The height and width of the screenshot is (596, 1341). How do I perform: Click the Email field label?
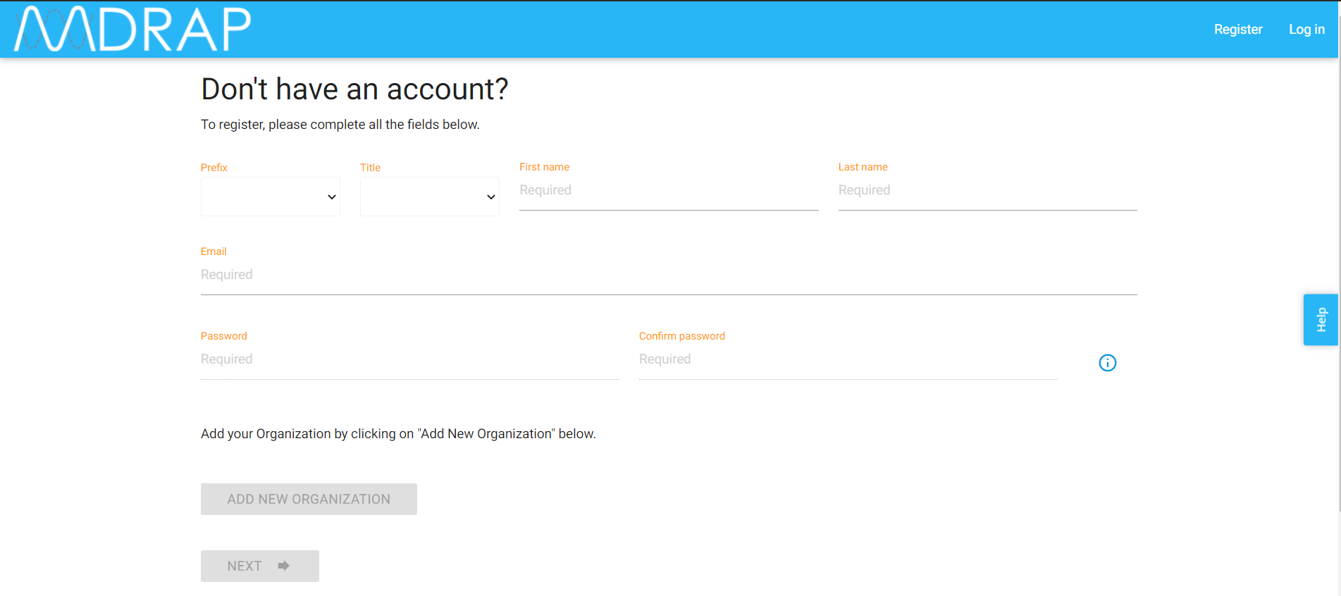(x=214, y=252)
